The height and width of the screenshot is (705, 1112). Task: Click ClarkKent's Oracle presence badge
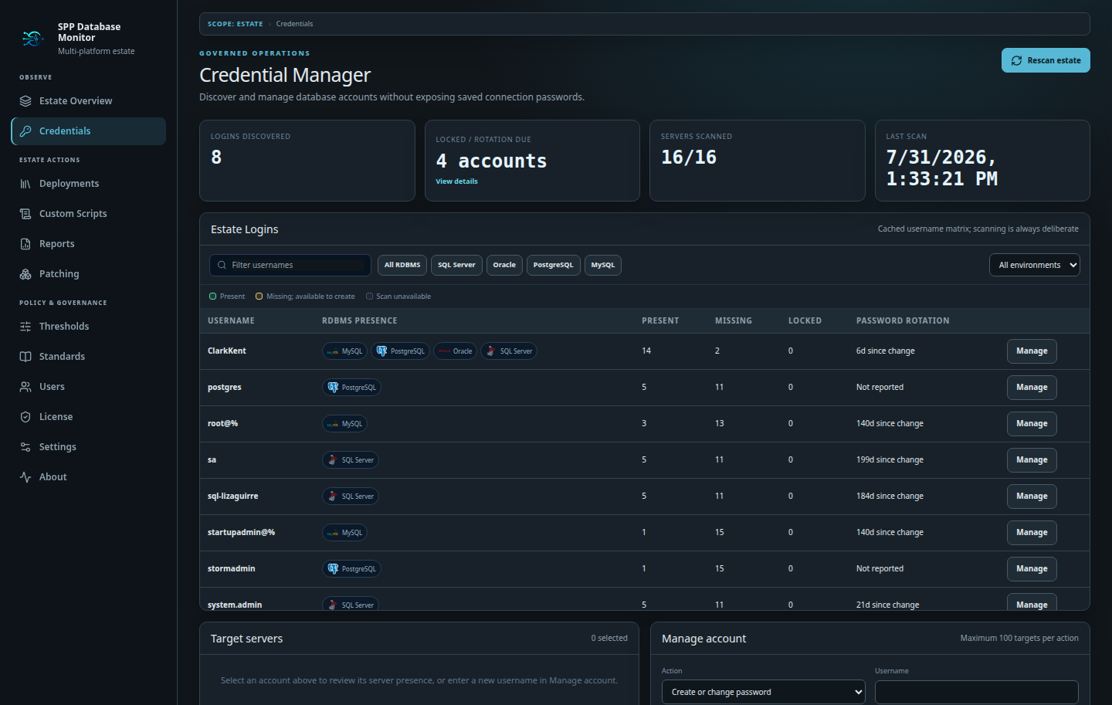pos(455,351)
